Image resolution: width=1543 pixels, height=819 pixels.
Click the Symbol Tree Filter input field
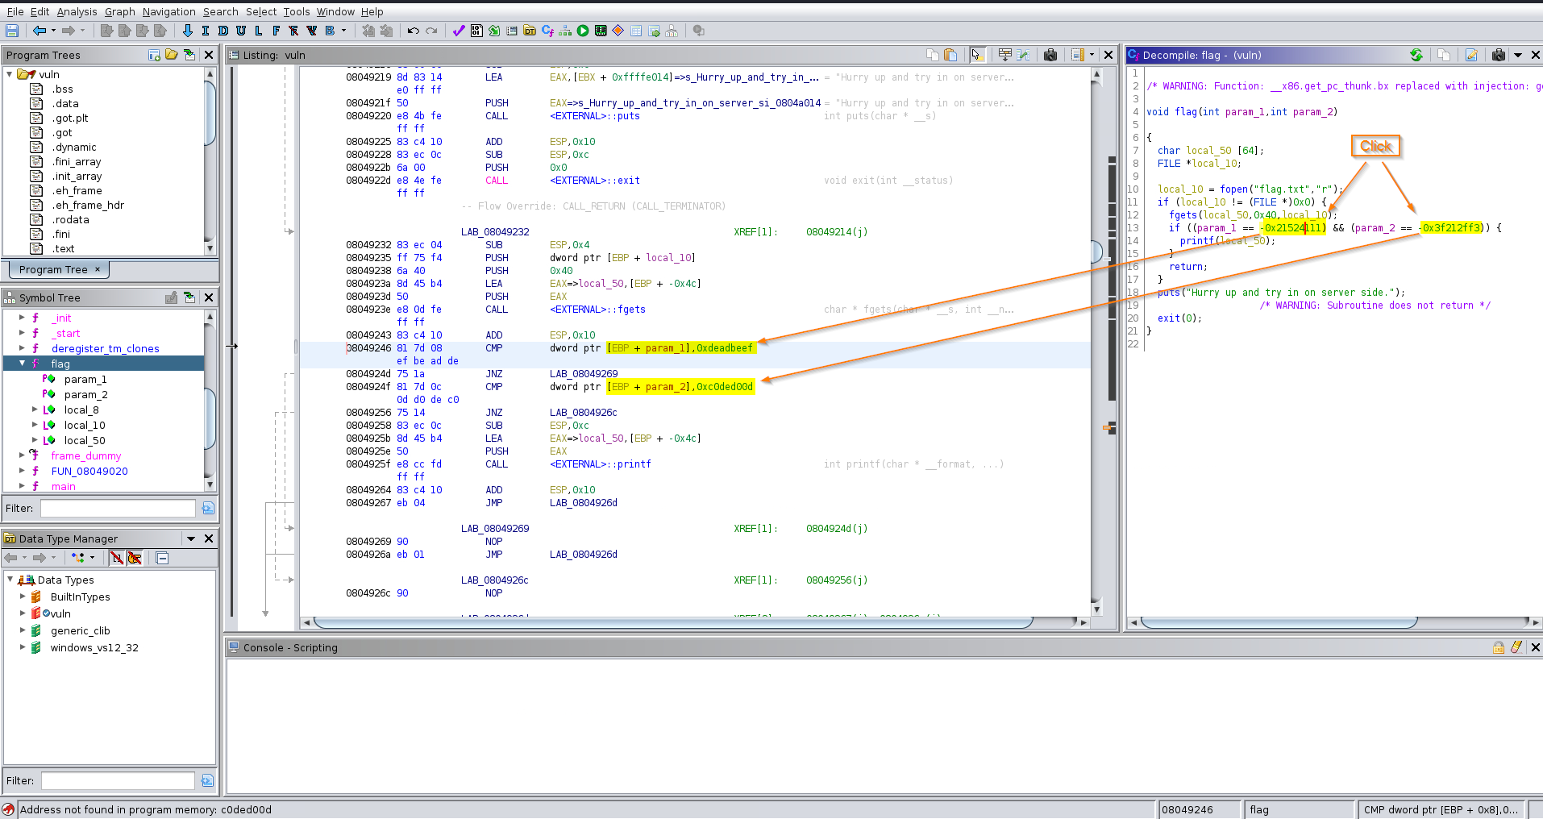pos(118,508)
